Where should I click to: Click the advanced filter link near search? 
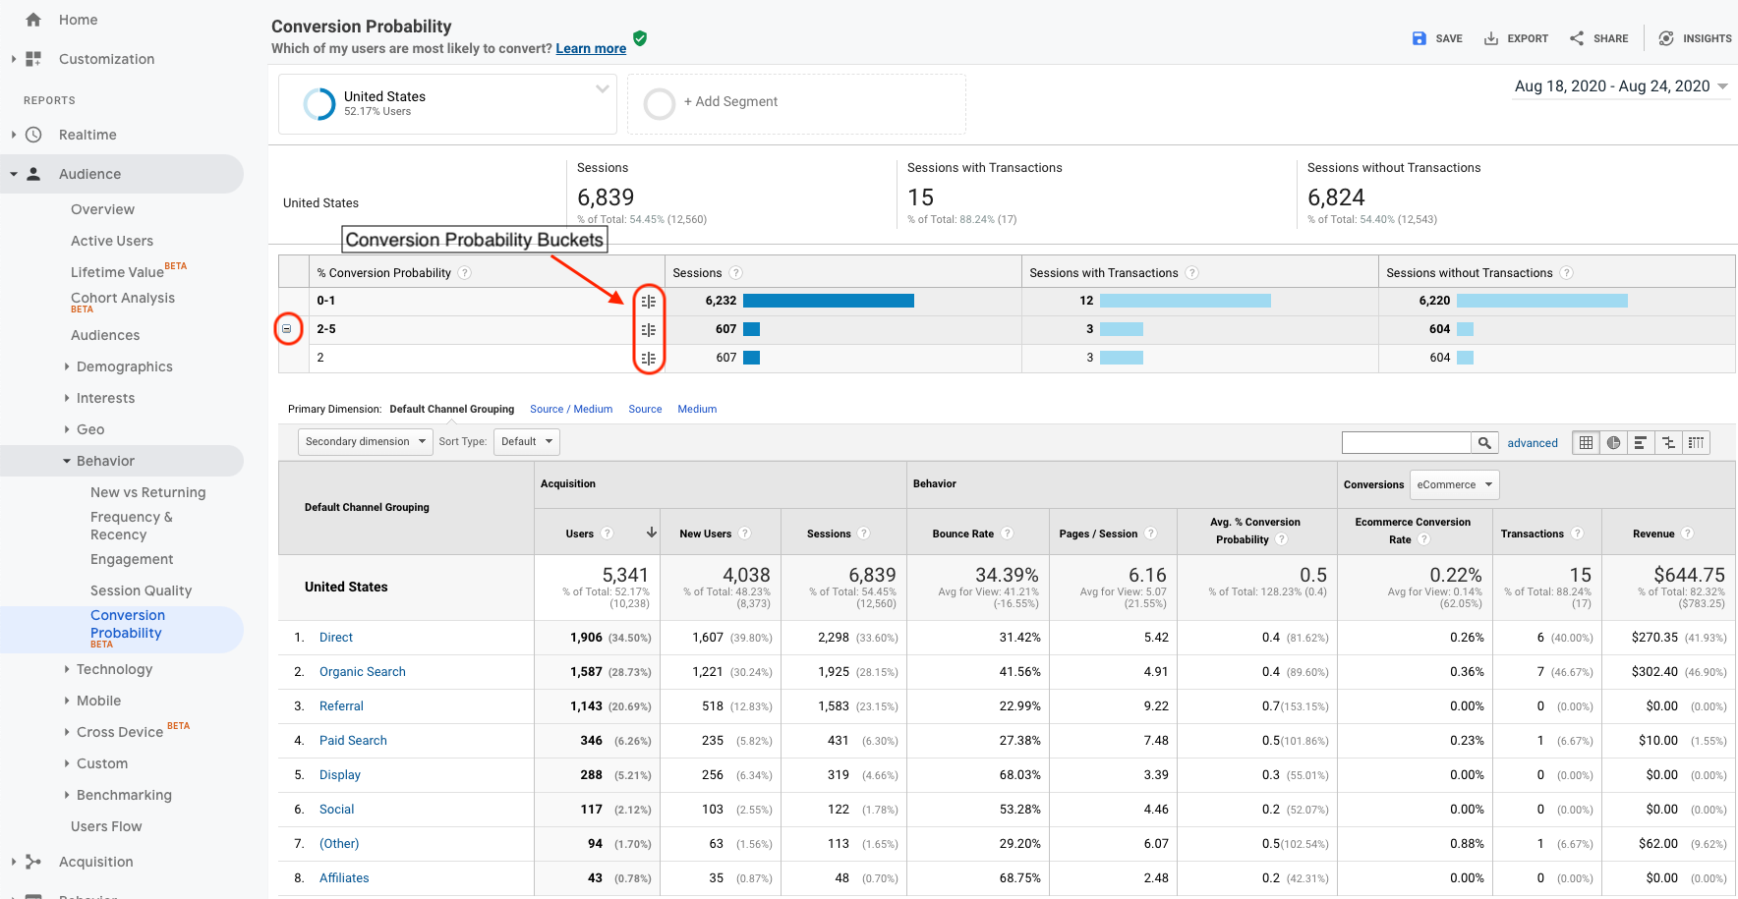[1532, 442]
